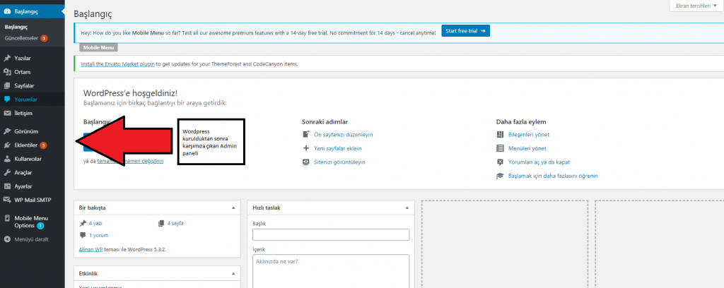Open Install the Envato Market plugin link
Image resolution: width=724 pixels, height=288 pixels.
[x=118, y=64]
